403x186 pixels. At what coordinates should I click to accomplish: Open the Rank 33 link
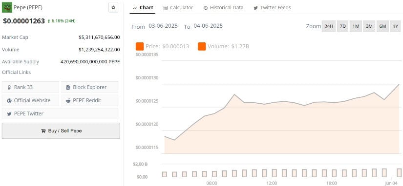pos(30,87)
